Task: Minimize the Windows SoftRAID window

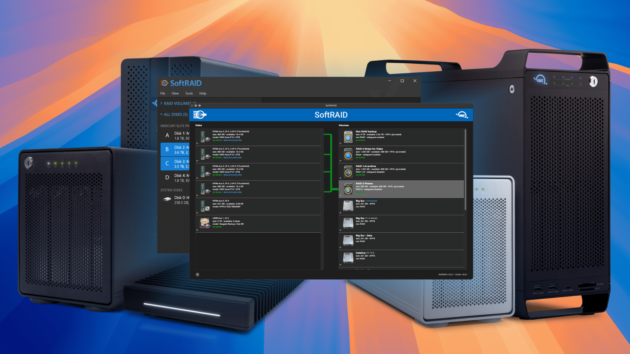Action: (389, 81)
